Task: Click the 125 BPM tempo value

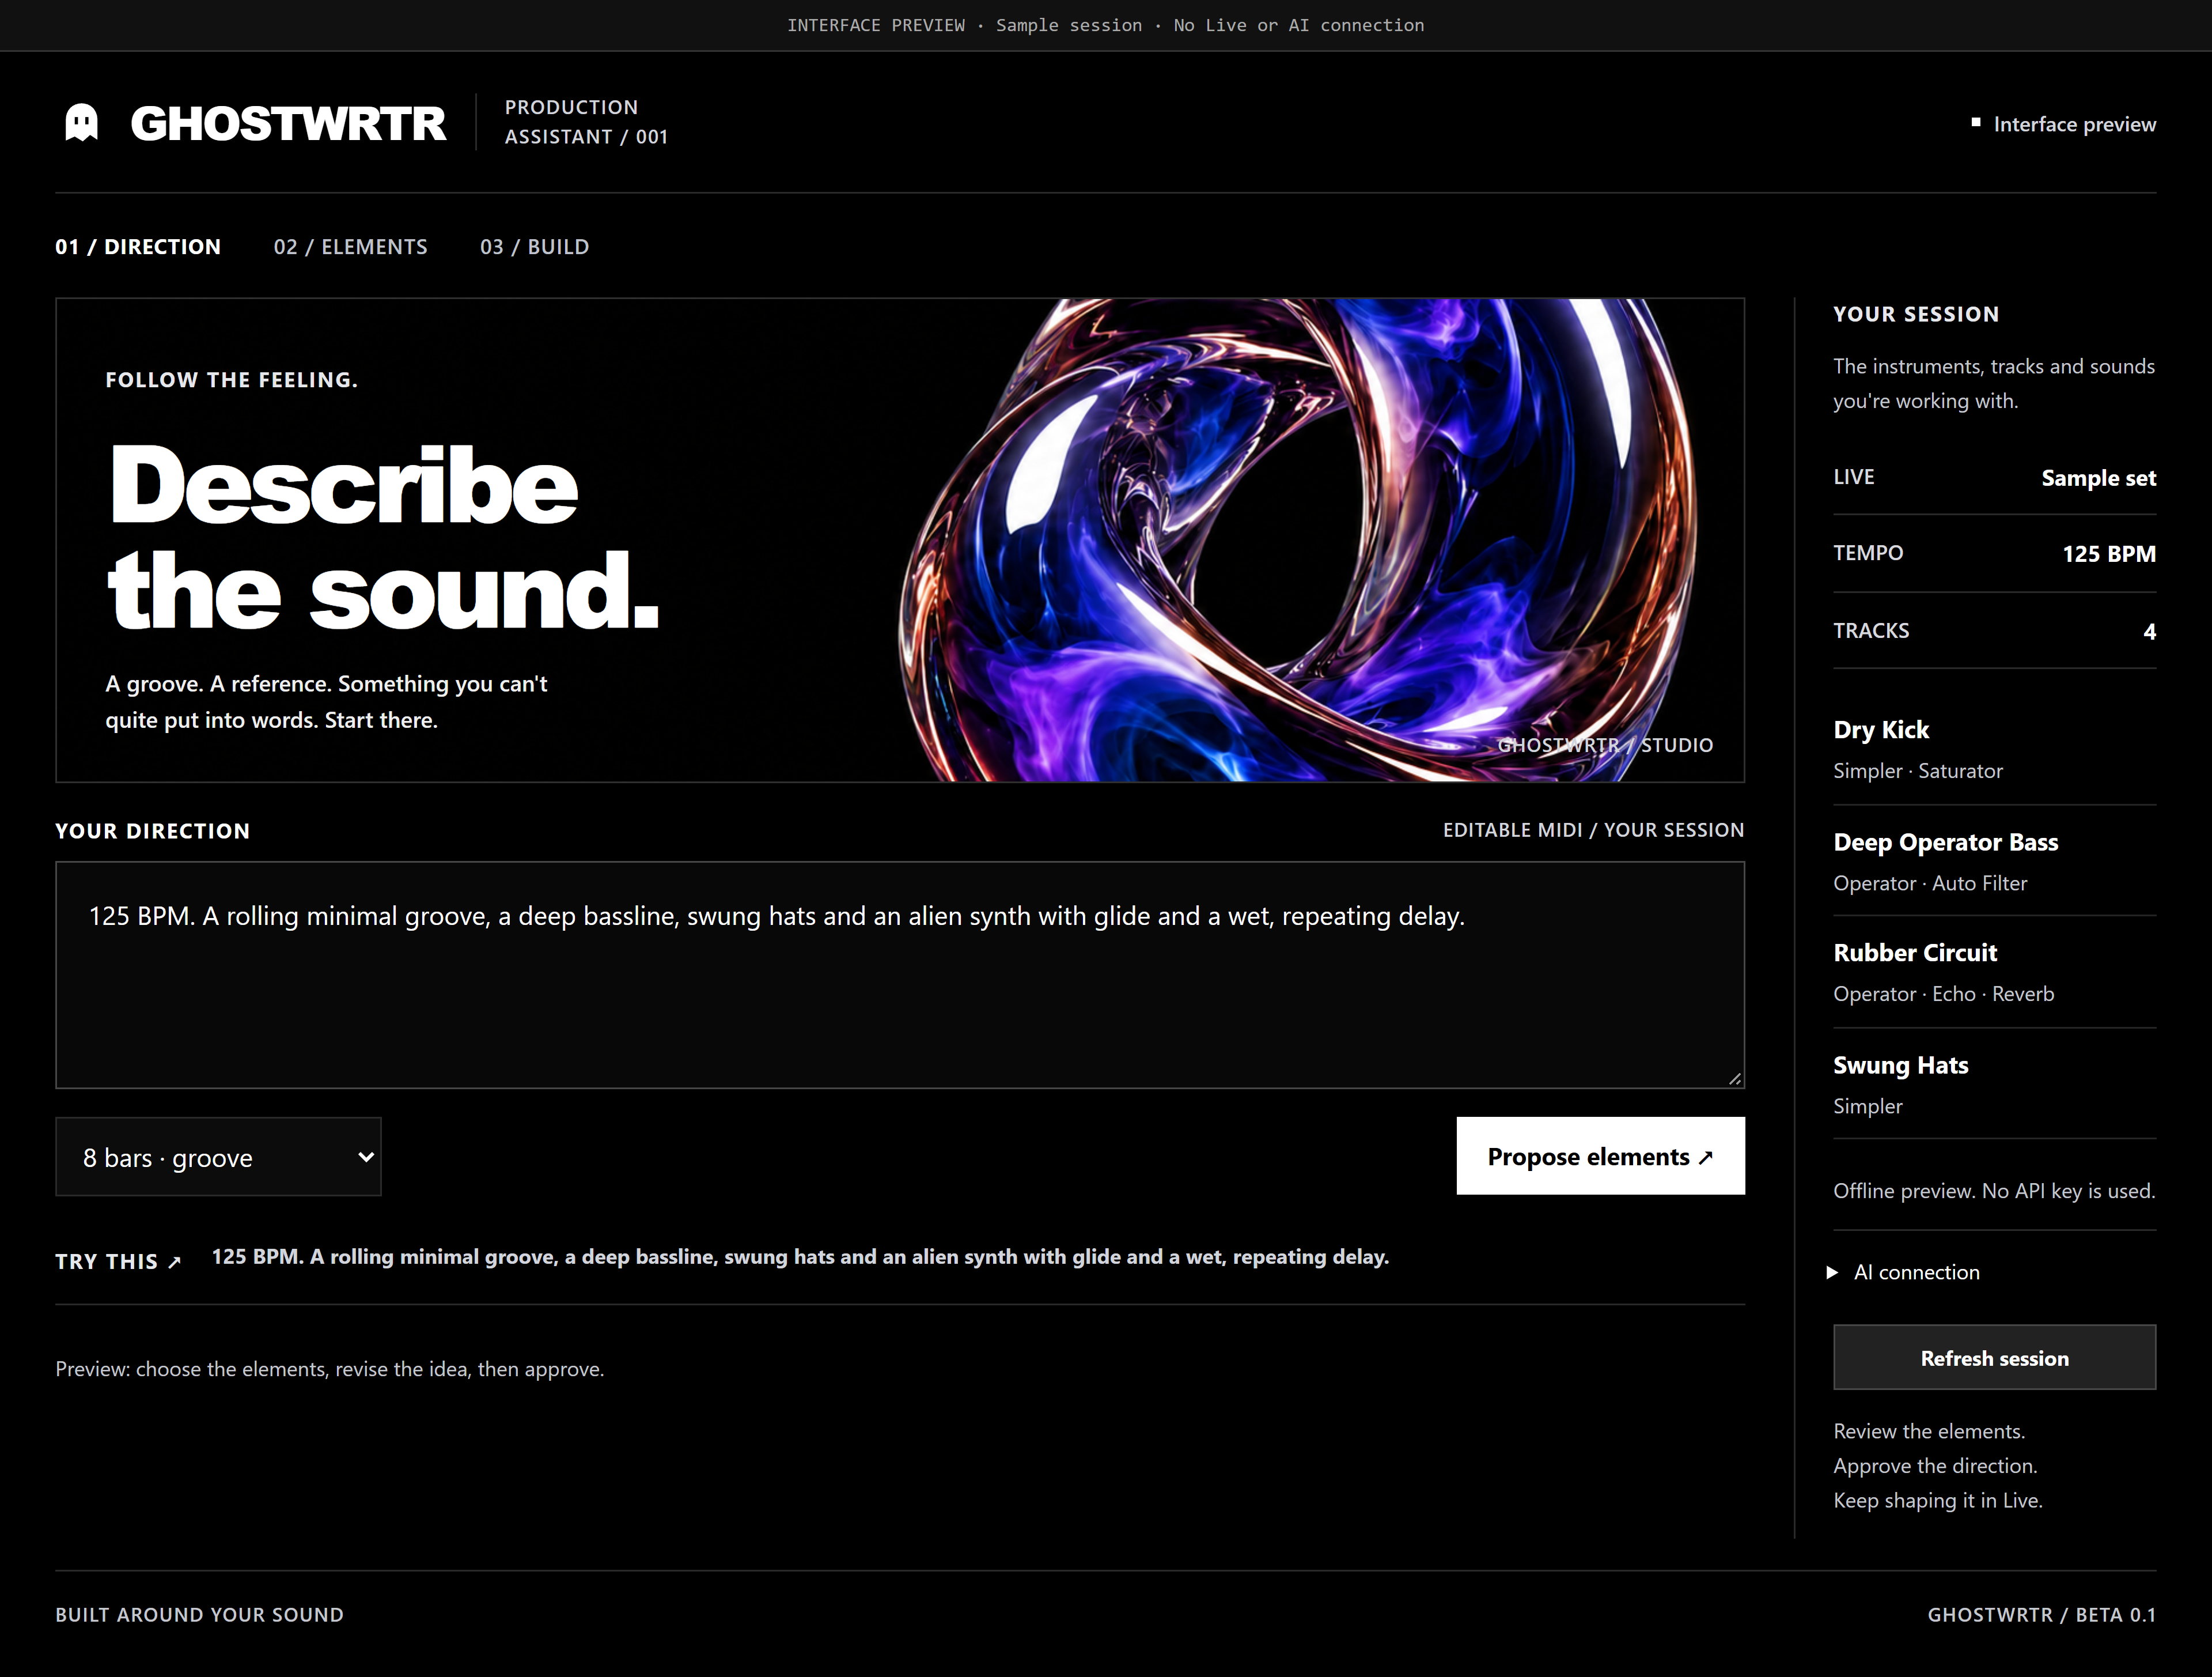Action: 2109,554
